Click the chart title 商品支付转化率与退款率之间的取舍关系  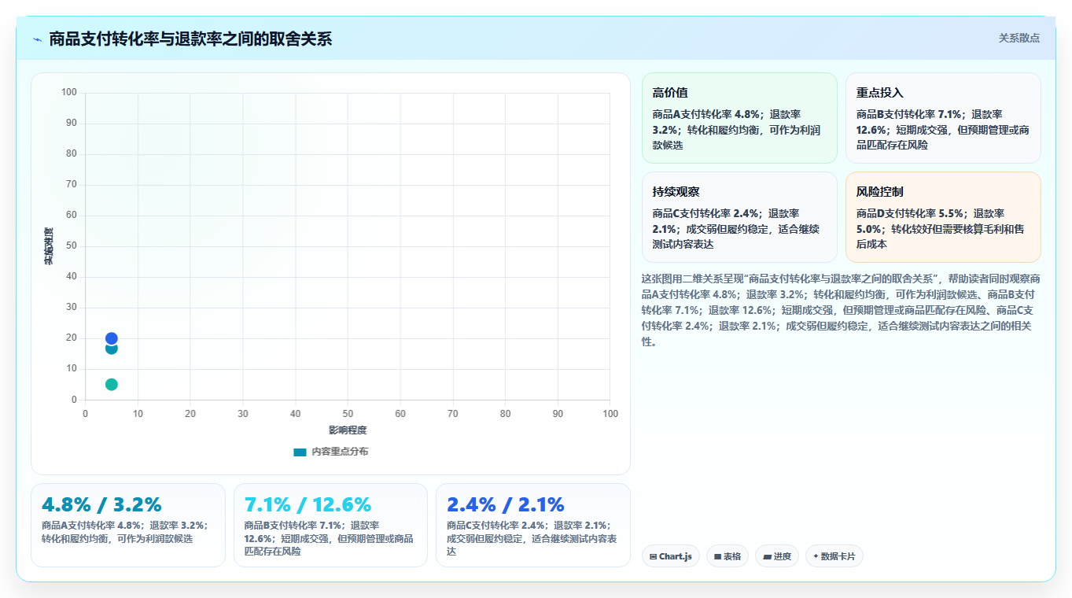[x=190, y=39]
